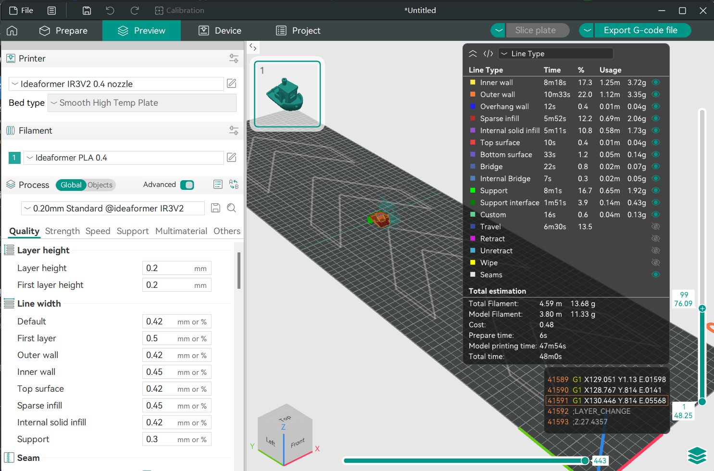
Task: Click the Redo arrow icon
Action: click(135, 11)
